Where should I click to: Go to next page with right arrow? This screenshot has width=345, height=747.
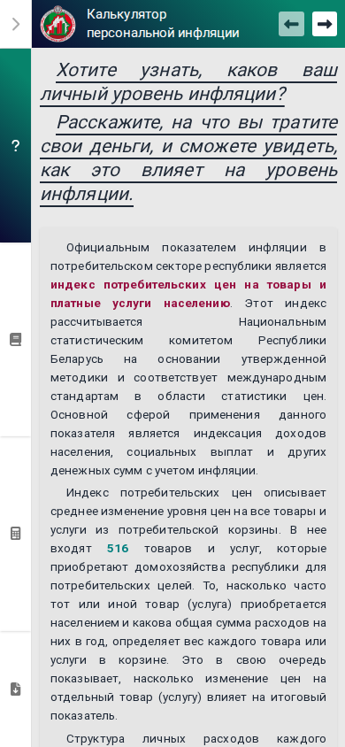tap(325, 24)
